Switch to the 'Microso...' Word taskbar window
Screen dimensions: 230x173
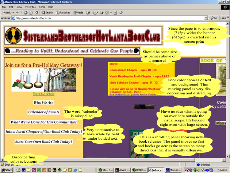pyautogui.click(x=173, y=170)
